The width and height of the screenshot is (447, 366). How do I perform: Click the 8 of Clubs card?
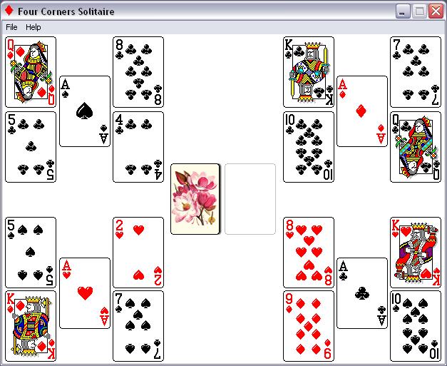[138, 72]
